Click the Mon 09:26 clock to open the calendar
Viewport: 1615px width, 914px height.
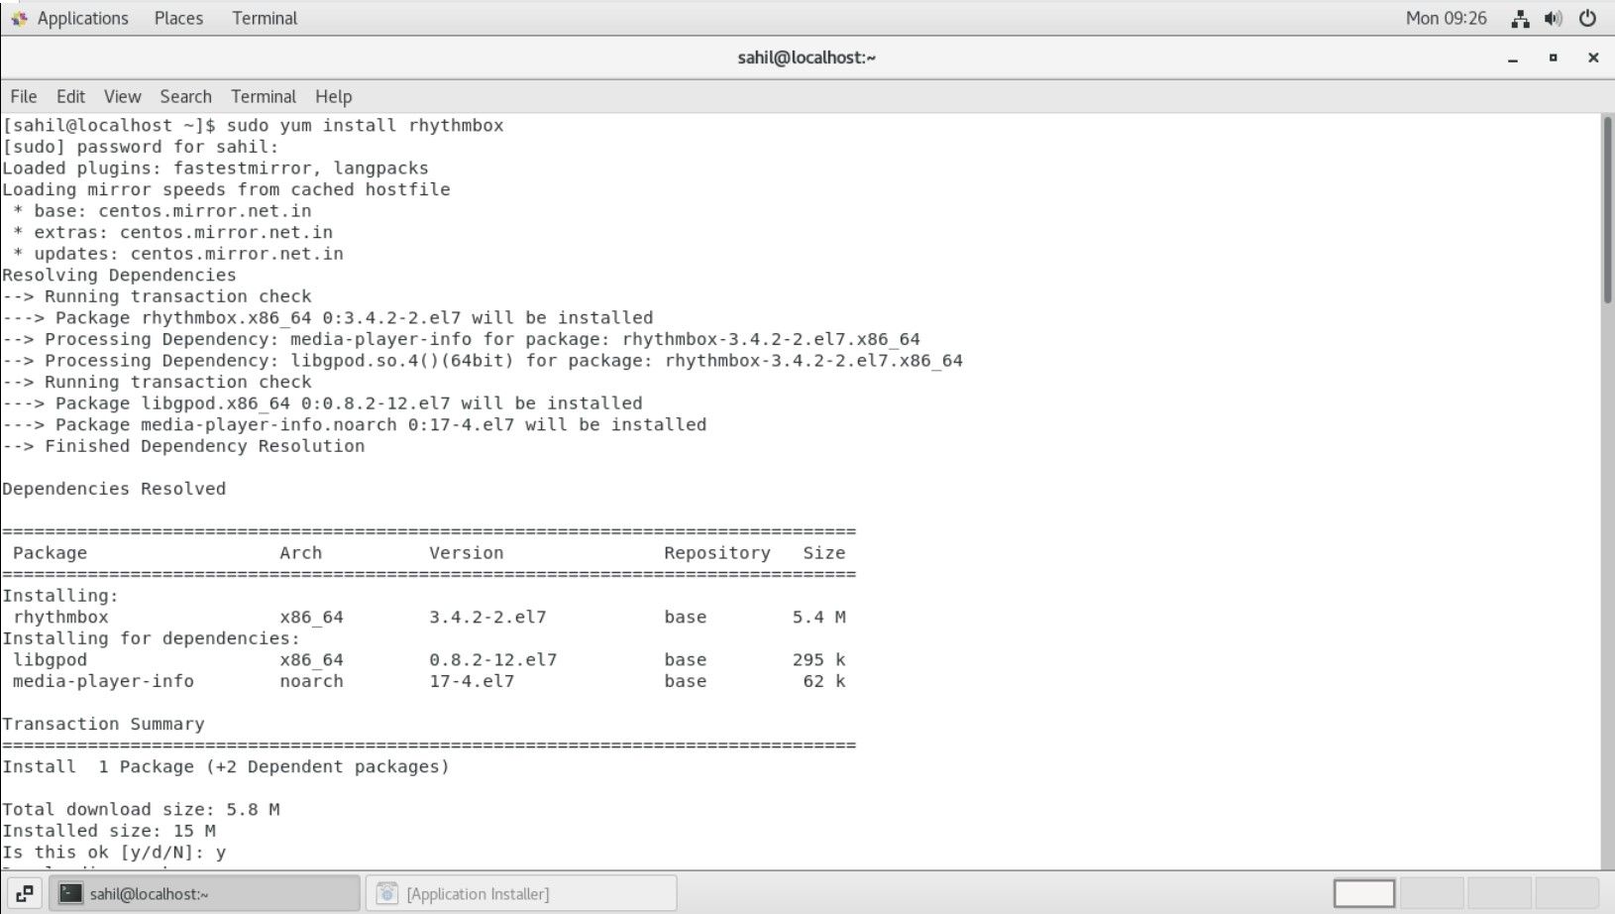[x=1447, y=18]
